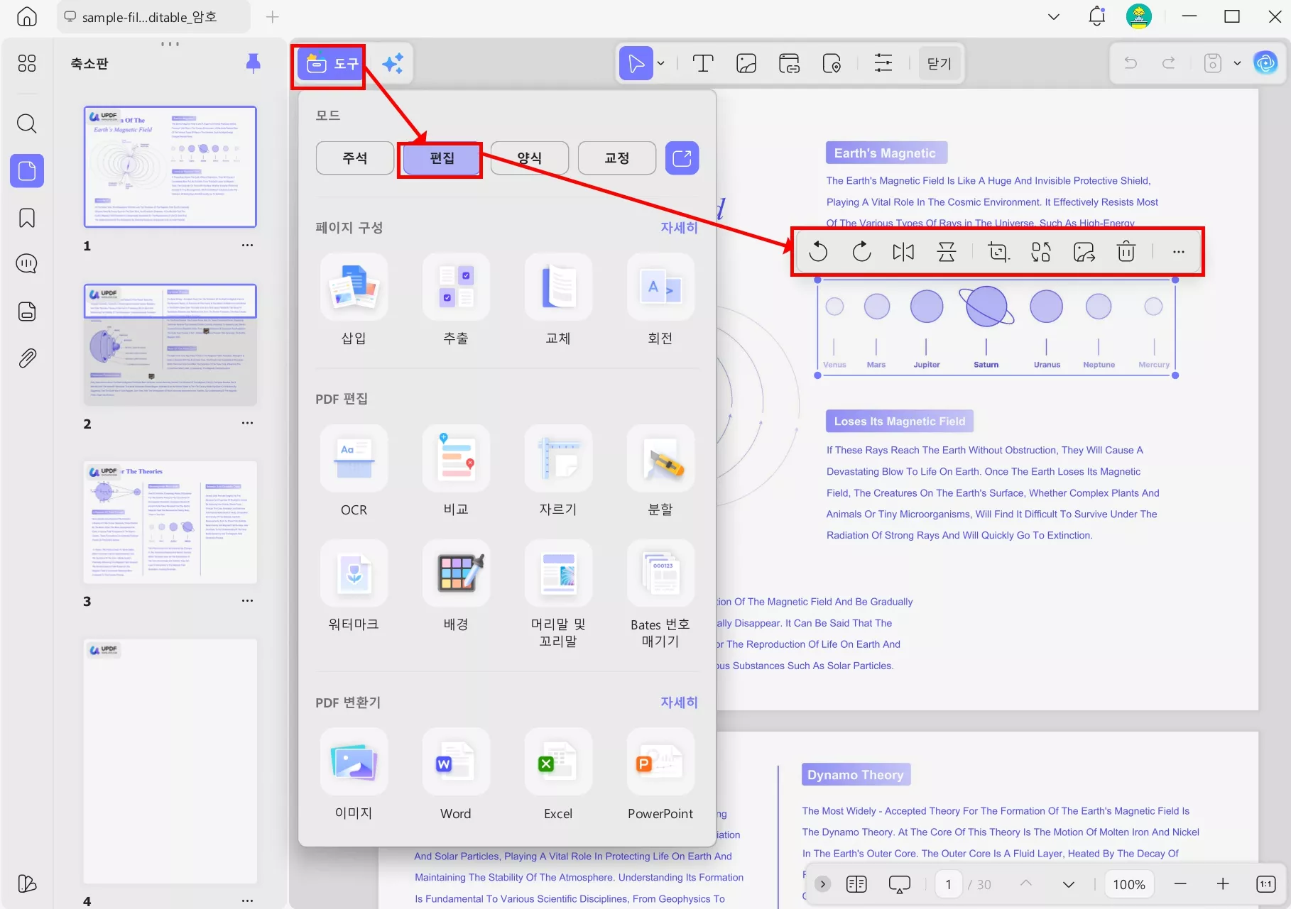This screenshot has height=909, width=1291.
Task: Select the sample-fil...ditable_암호 document tab
Action: point(153,17)
